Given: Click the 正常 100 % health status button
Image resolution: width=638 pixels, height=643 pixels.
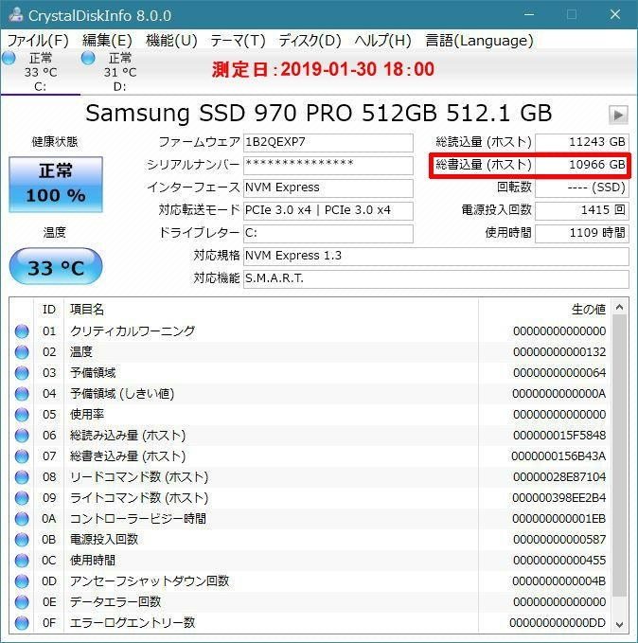Looking at the screenshot, I should coord(56,184).
